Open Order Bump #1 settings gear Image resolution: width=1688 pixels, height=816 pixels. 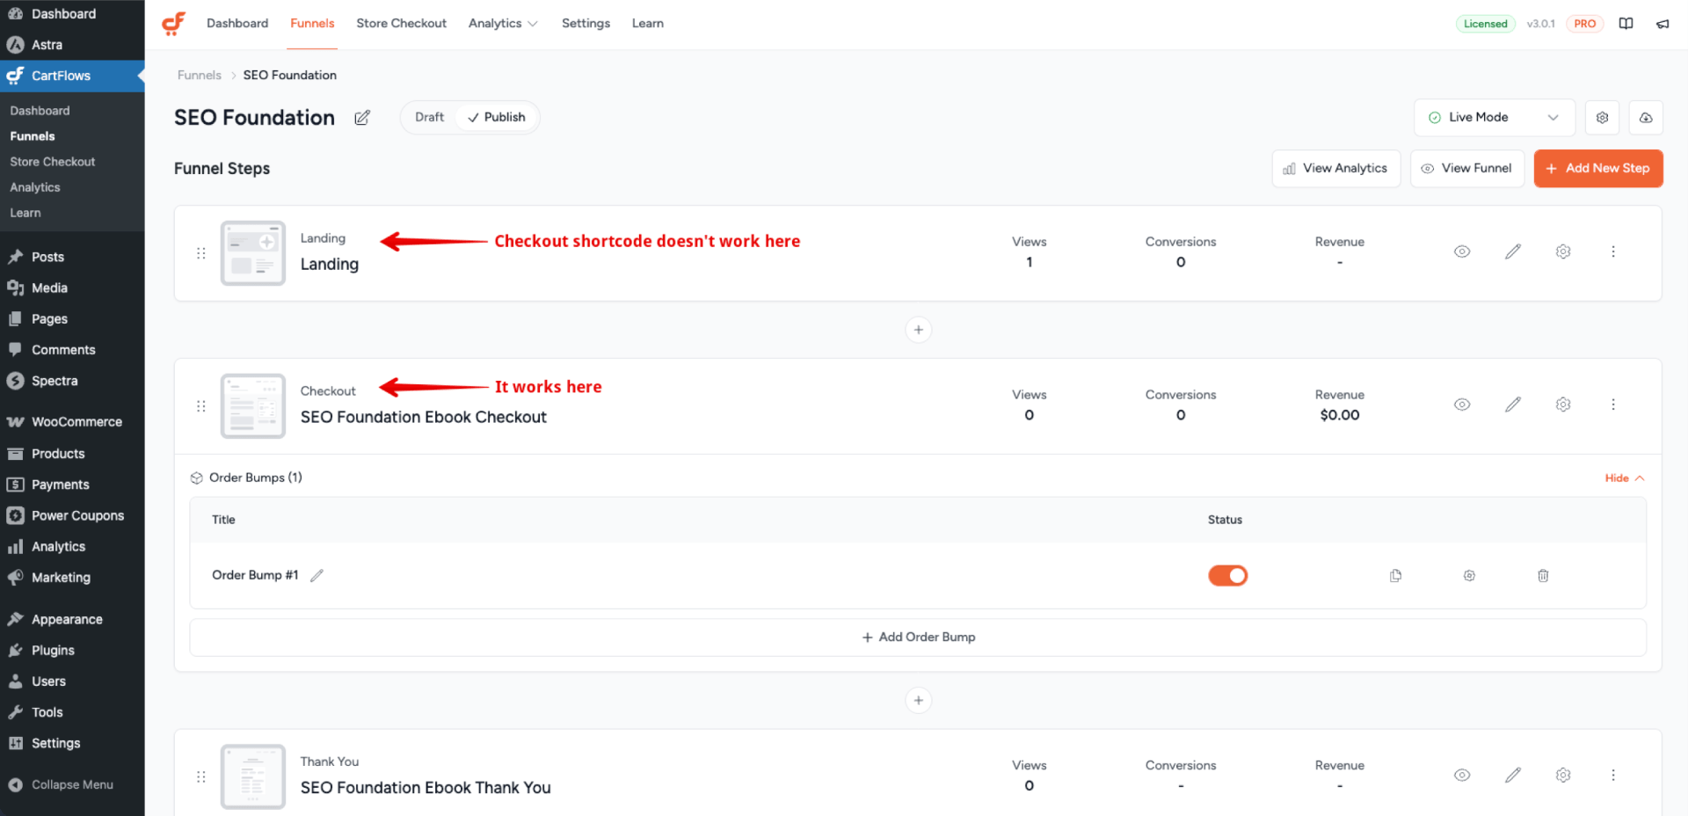[x=1469, y=576]
